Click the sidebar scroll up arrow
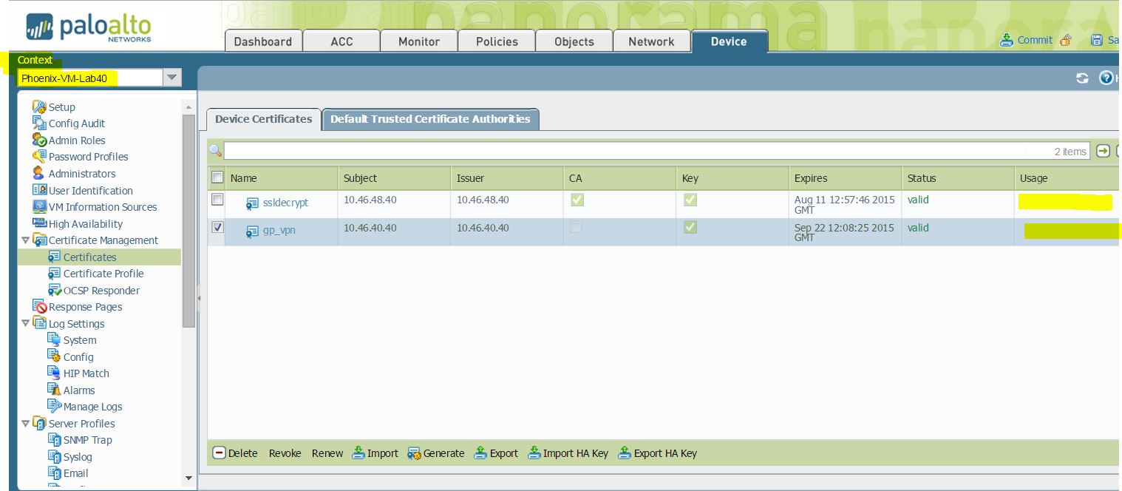This screenshot has height=491, width=1122. coord(188,106)
